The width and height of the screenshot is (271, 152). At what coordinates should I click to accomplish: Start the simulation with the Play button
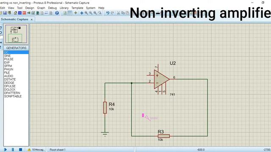(5, 149)
